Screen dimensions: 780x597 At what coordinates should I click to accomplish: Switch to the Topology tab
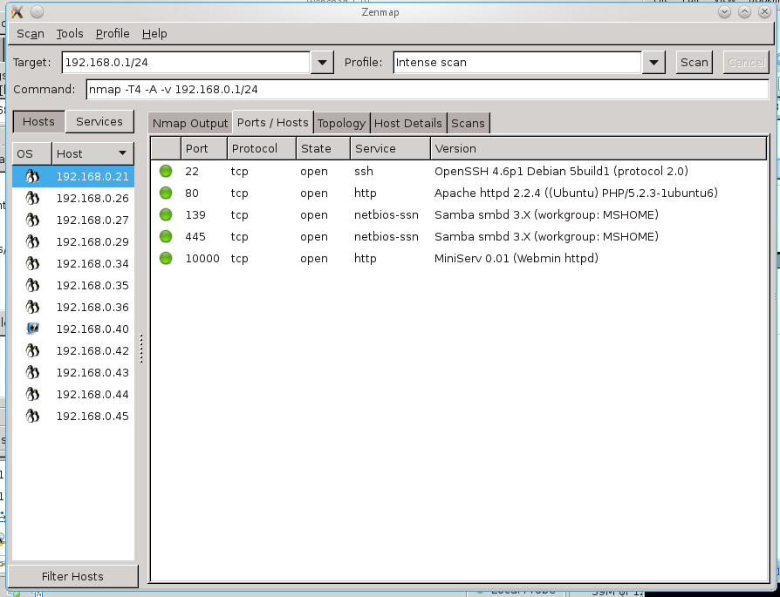tap(341, 123)
